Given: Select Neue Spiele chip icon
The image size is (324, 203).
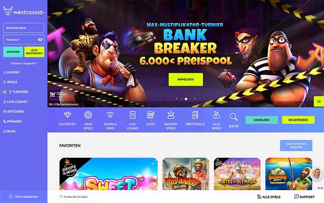Looking at the screenshot, I should 88,115.
